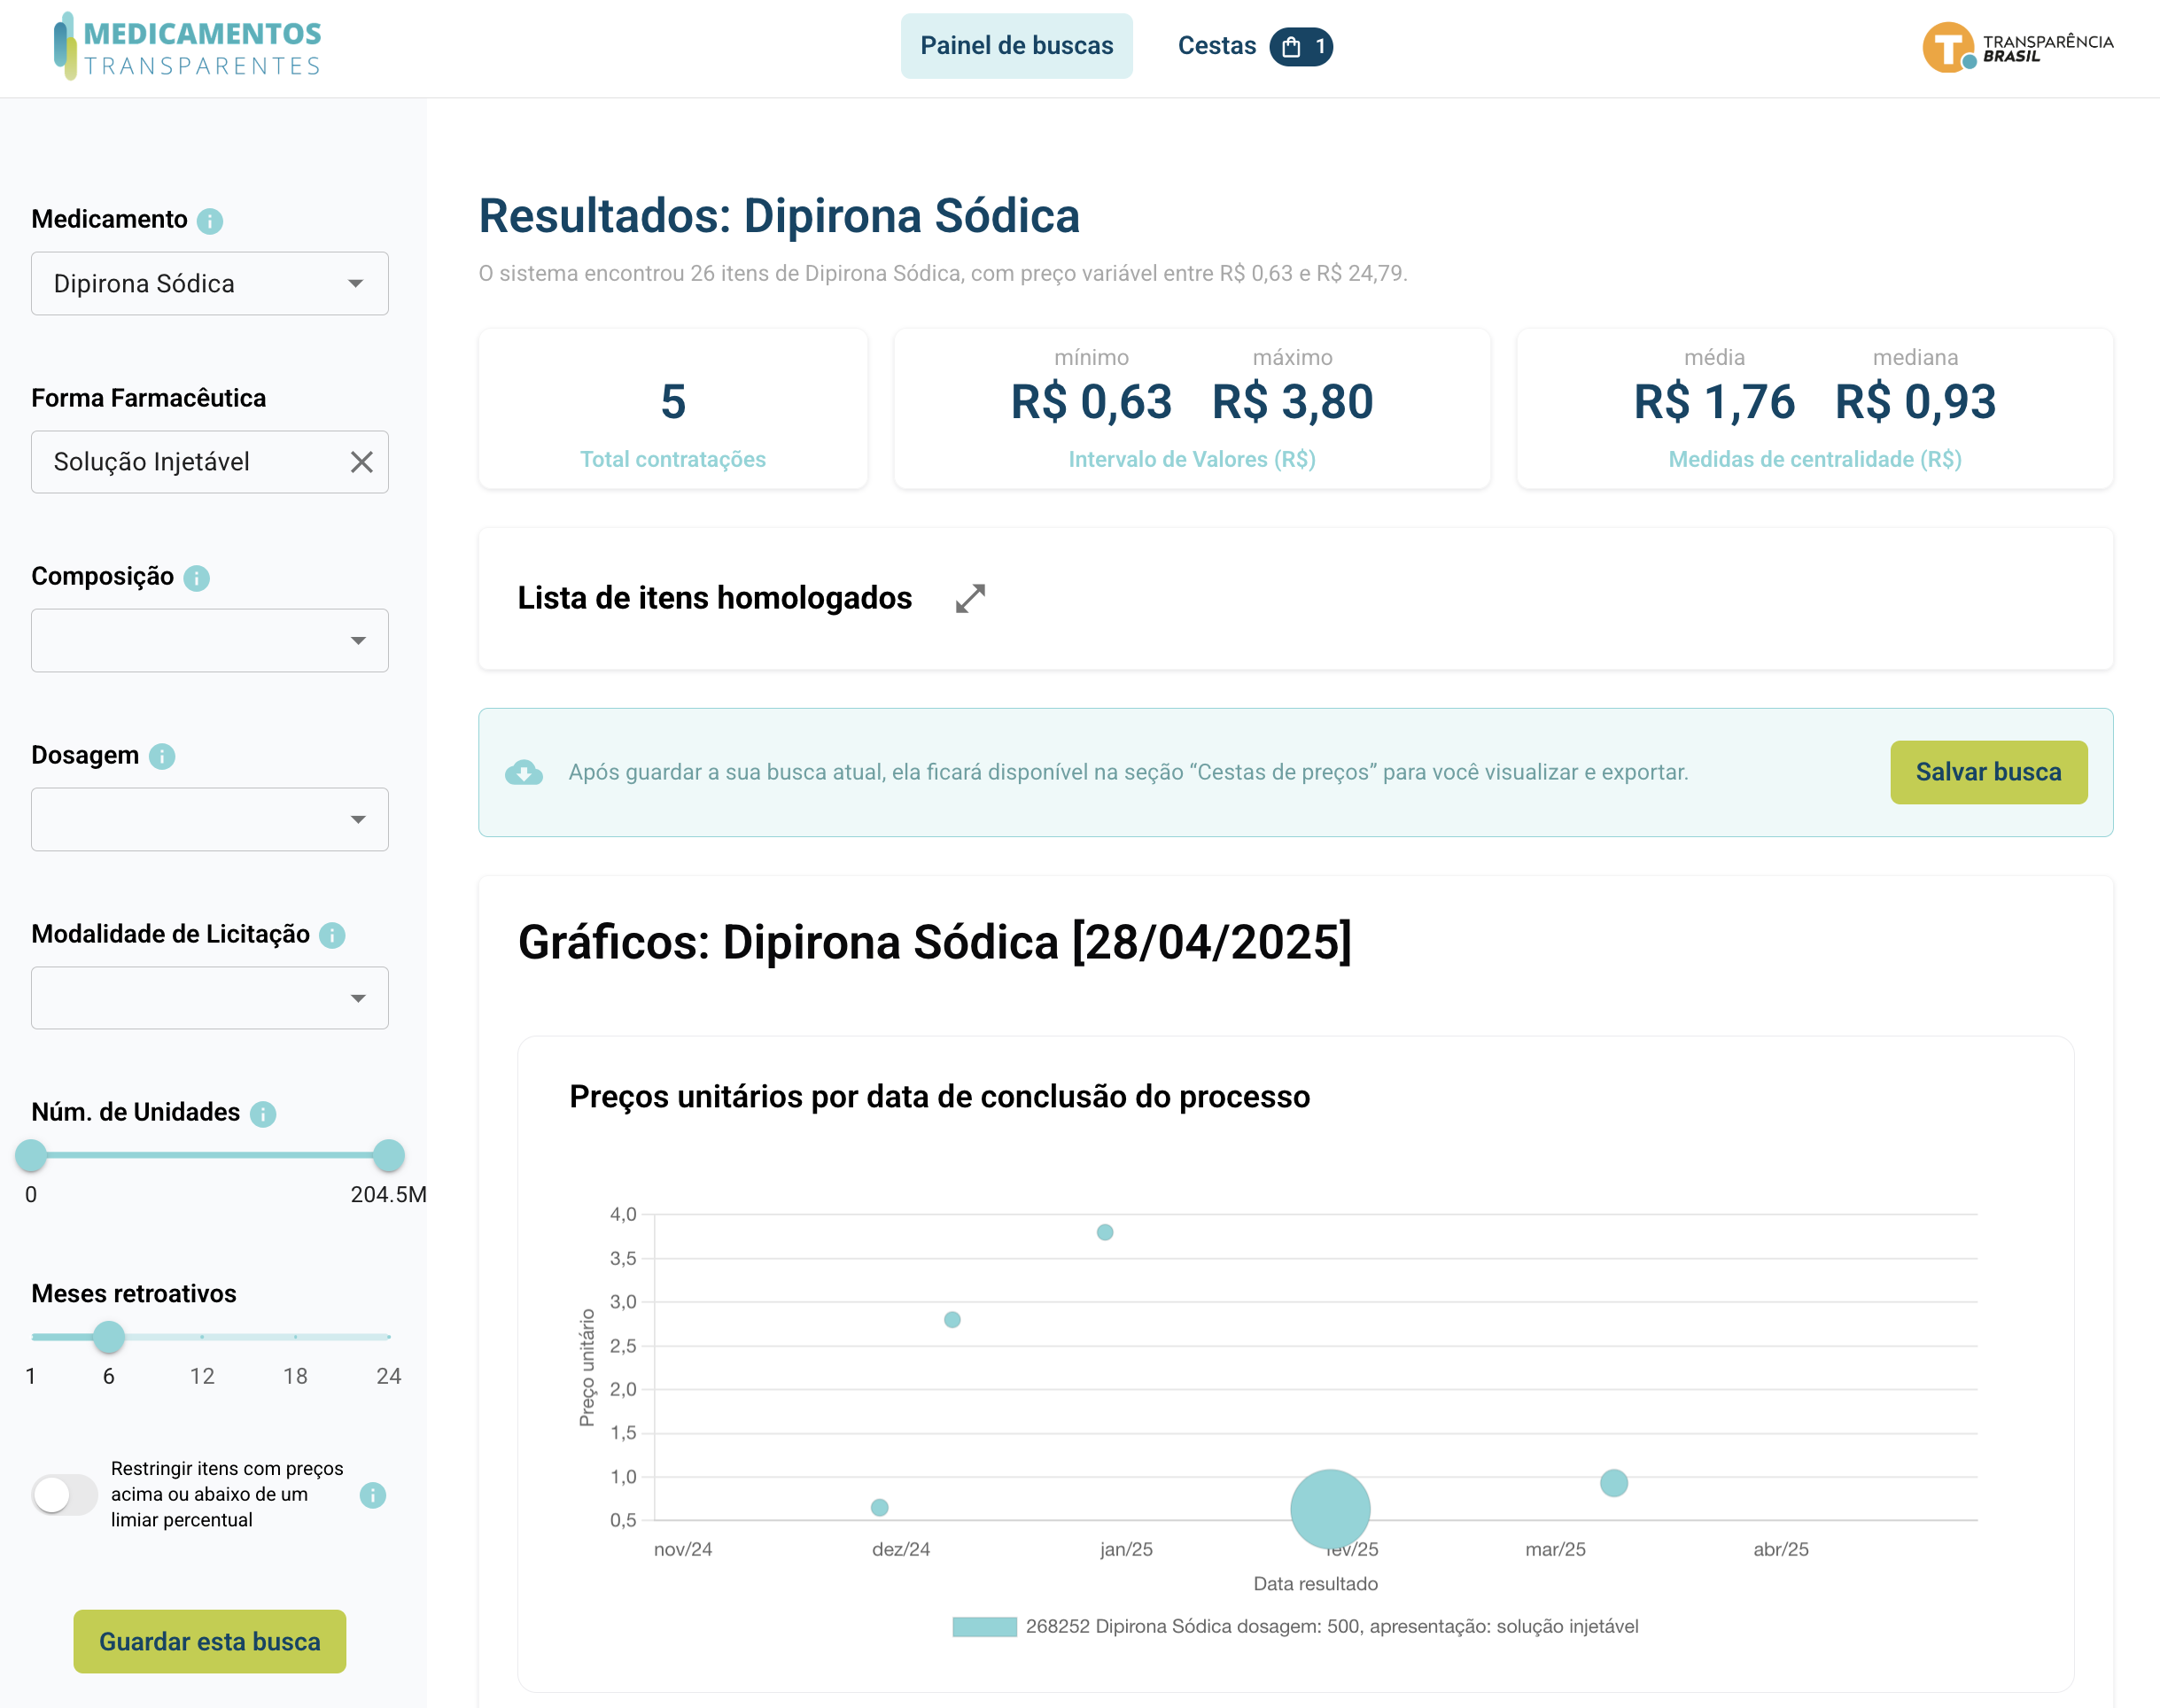Click the mínimo value R$ 0,63
The image size is (2160, 1708).
(x=1091, y=402)
